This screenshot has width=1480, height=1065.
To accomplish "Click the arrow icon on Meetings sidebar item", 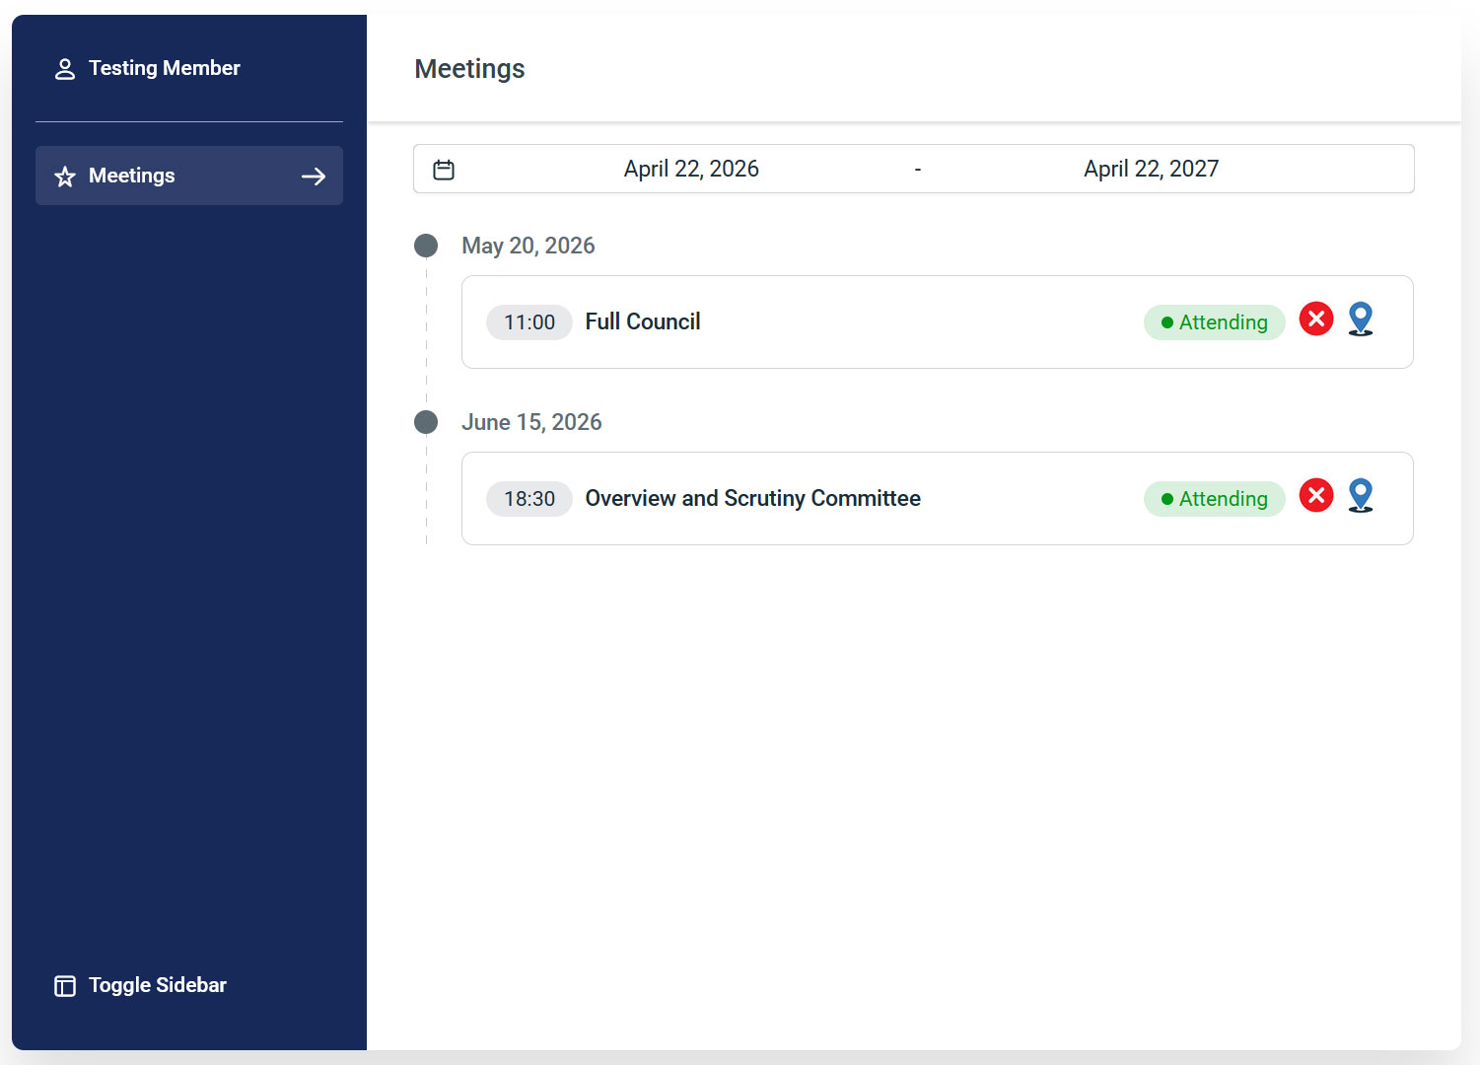I will point(314,177).
